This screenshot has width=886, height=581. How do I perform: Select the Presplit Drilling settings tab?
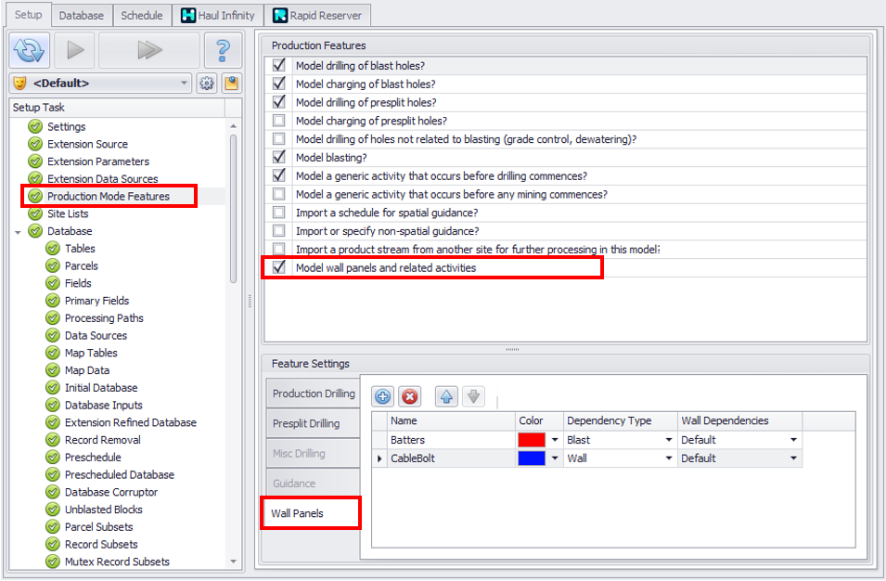pyautogui.click(x=313, y=423)
